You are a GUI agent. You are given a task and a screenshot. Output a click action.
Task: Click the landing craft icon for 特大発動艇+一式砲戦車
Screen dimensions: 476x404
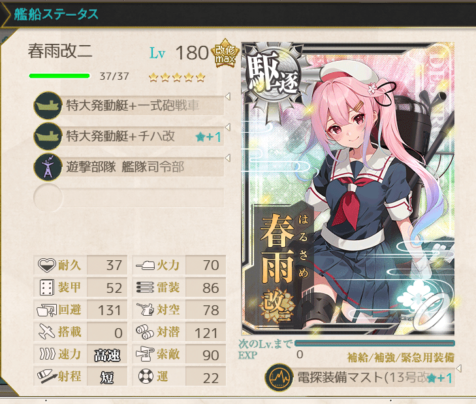pos(48,105)
